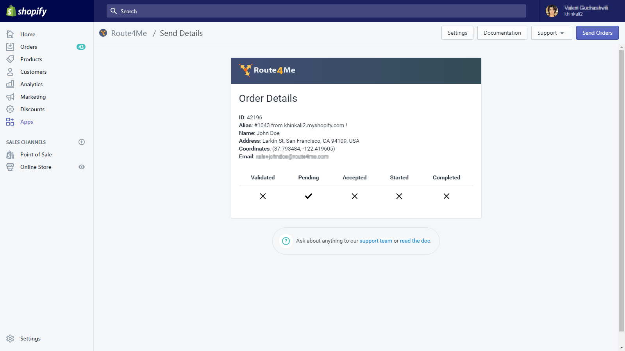Viewport: 625px width, 351px height.
Task: Click the Settings gear icon in sidebar
Action: tap(10, 339)
